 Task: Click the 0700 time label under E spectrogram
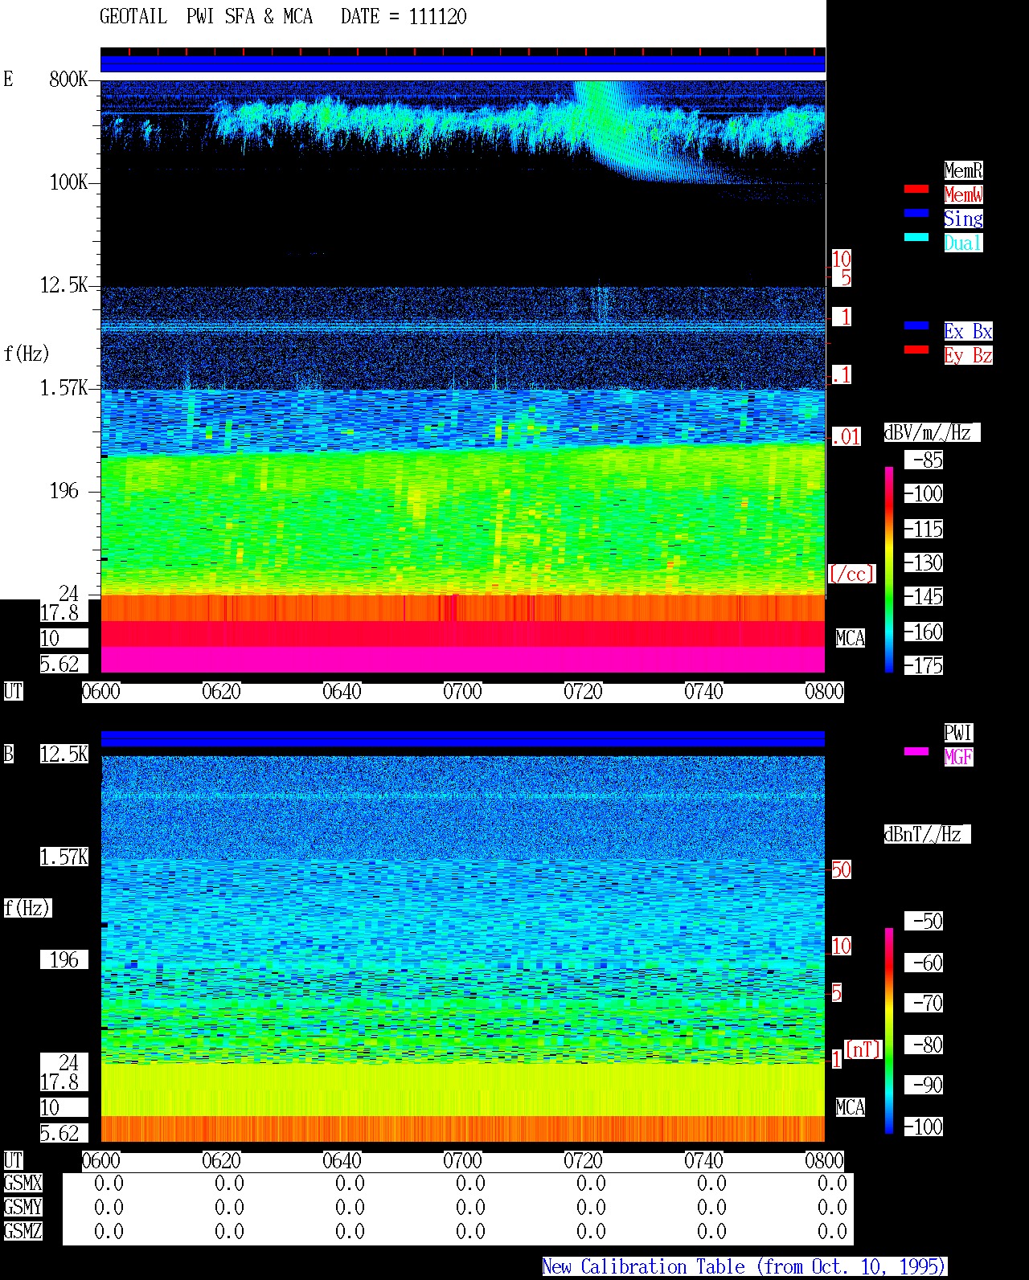click(x=462, y=691)
